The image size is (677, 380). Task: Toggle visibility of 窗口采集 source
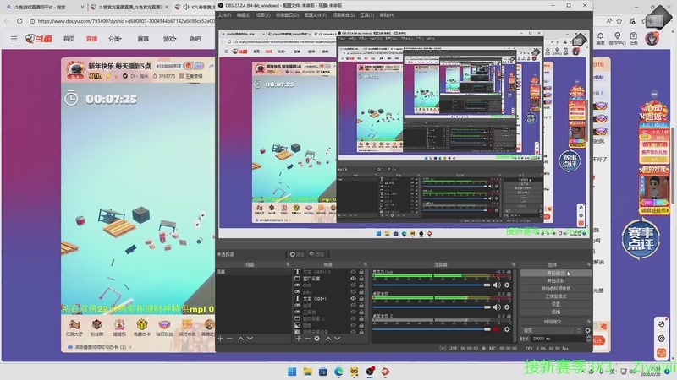click(x=353, y=279)
